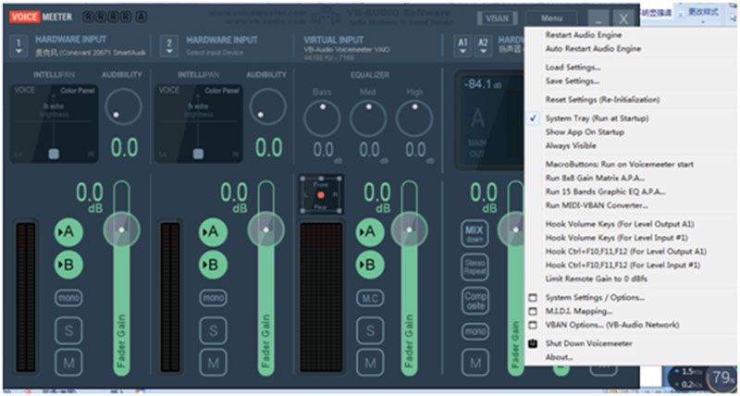This screenshot has width=740, height=396.
Task: Click the Shut Down Voicemeeter power icon
Action: 533,343
